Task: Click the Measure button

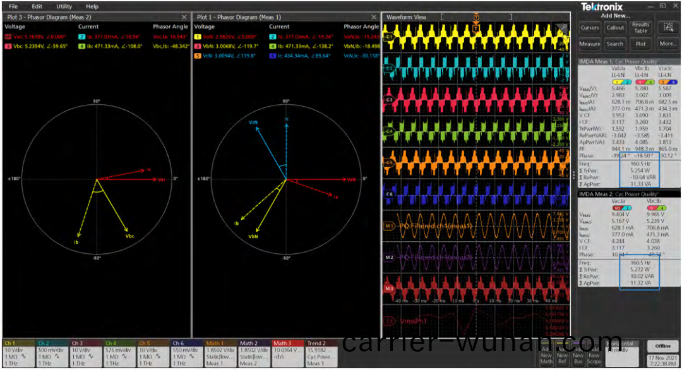Action: point(590,44)
